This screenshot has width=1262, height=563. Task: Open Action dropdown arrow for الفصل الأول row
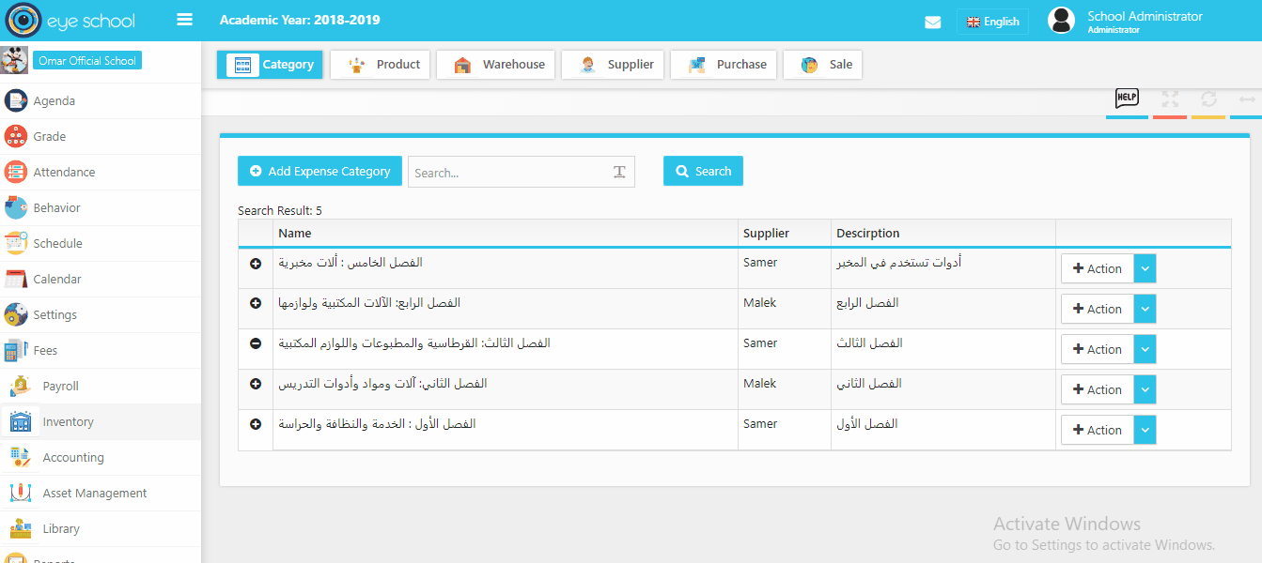coord(1145,430)
